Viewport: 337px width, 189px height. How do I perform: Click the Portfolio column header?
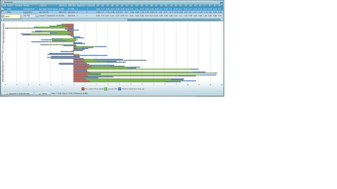click(x=19, y=6)
